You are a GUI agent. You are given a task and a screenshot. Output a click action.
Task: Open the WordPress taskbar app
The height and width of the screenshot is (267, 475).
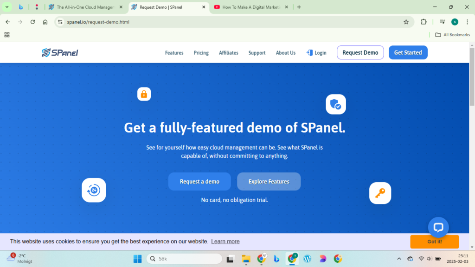[307, 259]
